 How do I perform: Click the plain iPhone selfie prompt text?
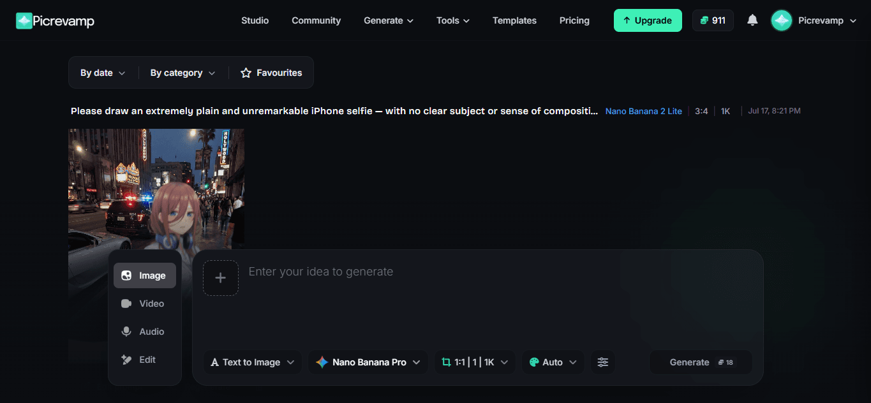[334, 111]
